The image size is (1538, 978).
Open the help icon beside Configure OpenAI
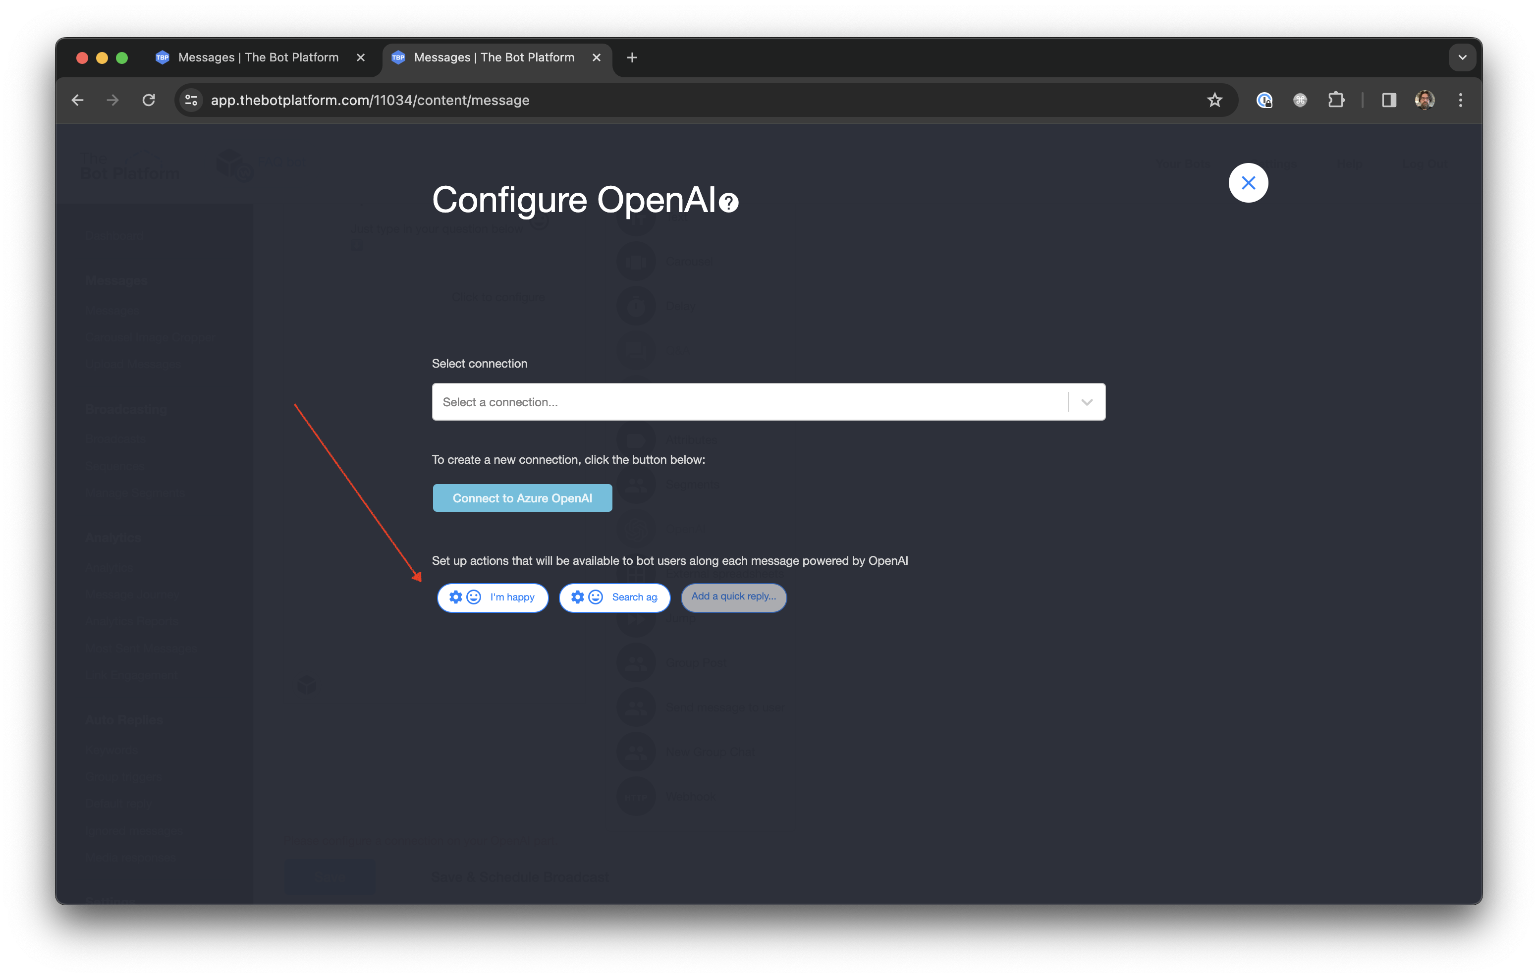[728, 203]
